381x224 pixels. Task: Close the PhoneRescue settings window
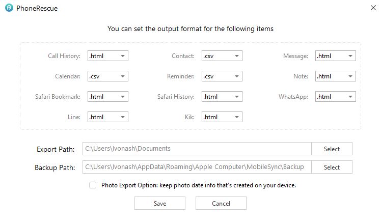click(370, 8)
